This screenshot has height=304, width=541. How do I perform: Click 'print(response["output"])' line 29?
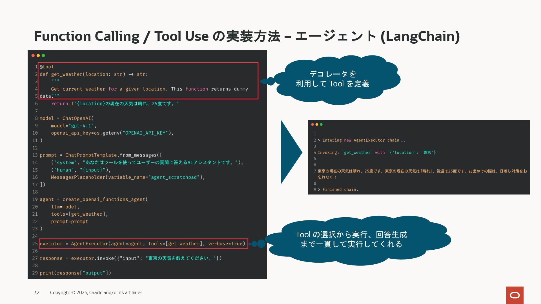click(x=75, y=273)
